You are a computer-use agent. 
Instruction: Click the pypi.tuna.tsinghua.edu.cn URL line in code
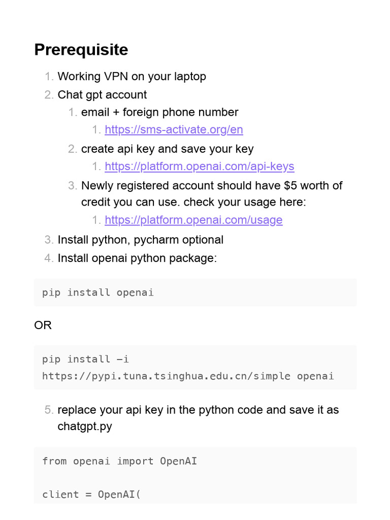pos(188,376)
